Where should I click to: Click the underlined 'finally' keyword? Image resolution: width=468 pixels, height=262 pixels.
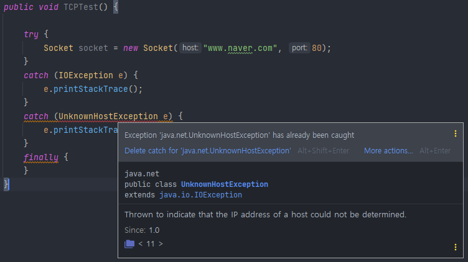tap(41, 157)
